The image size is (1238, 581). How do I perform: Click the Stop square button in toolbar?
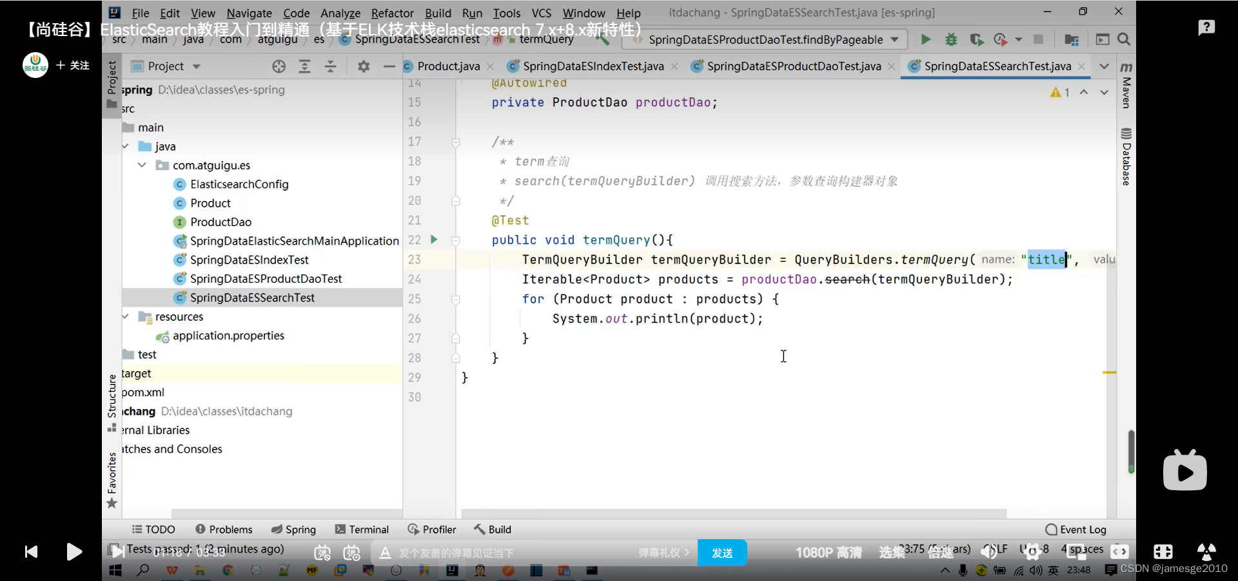[x=1038, y=39]
